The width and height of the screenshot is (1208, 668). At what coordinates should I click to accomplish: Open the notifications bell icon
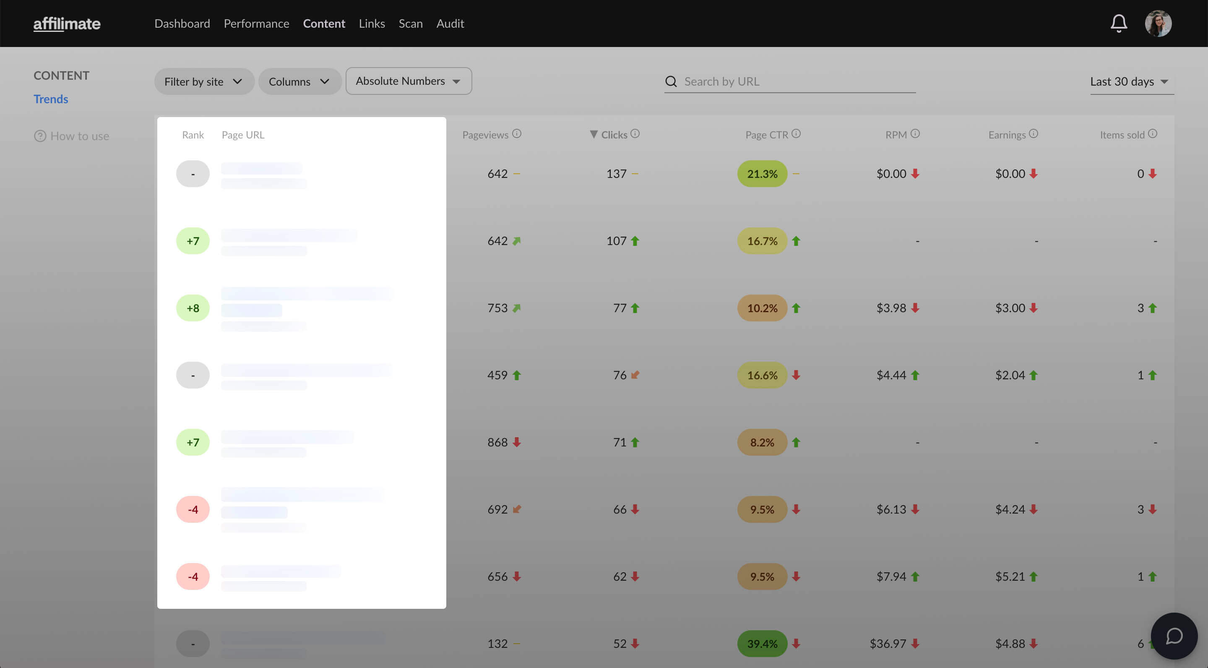pos(1118,23)
